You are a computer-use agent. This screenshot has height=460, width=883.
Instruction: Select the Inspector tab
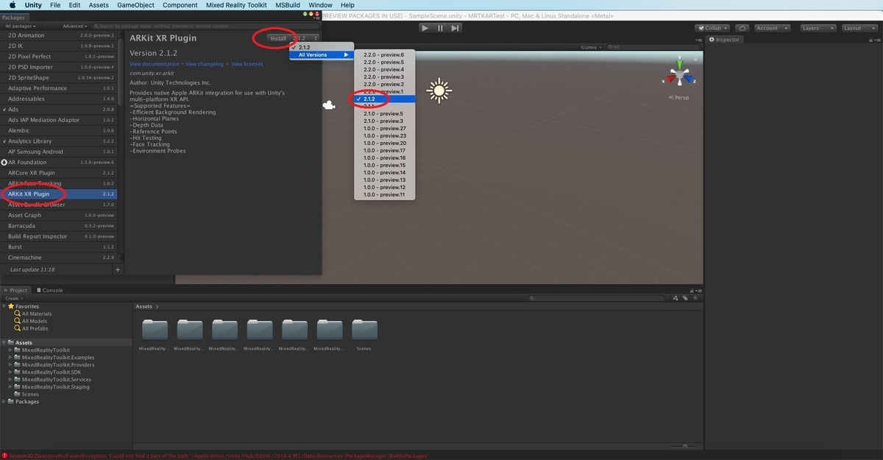point(724,40)
